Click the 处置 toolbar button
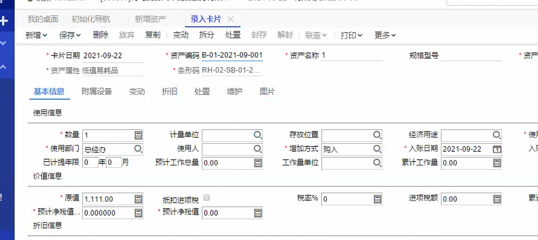The height and width of the screenshot is (240, 538). tap(233, 35)
